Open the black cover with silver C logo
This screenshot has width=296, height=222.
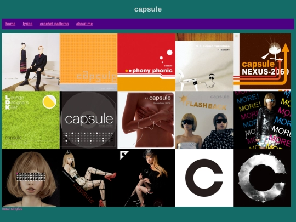(x=262, y=178)
